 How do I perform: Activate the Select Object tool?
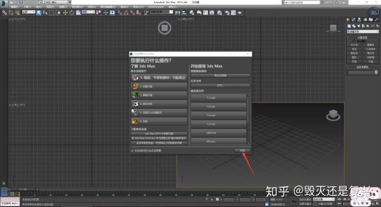tap(39, 13)
